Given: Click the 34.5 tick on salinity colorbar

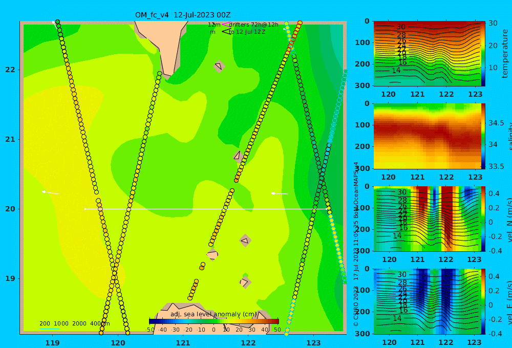Looking at the screenshot, I should point(496,123).
